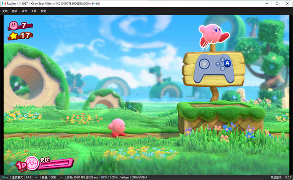Viewport: 293px width, 180px height.
Task: Open the 工具 (Tools) menu
Action: coord(34,11)
